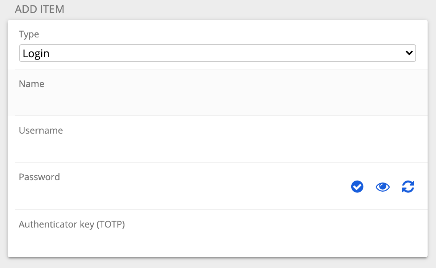Click the Name label
This screenshot has width=436, height=268.
(31, 84)
